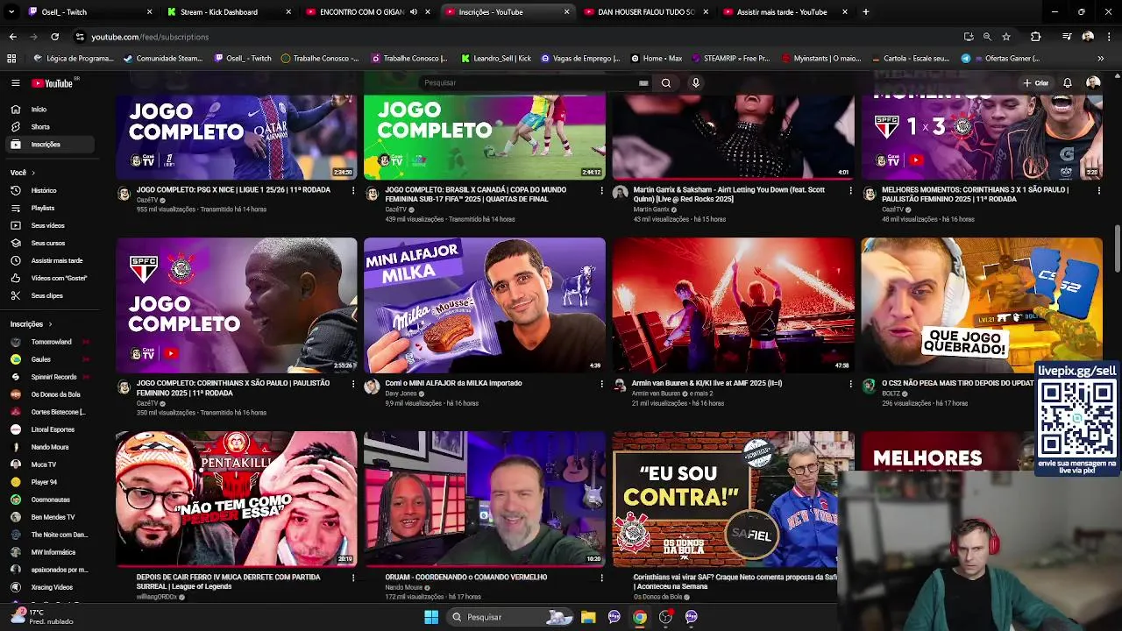Switch to Stream - Kick Dashboard tab
Viewport: 1122px width, 631px height.
(228, 12)
